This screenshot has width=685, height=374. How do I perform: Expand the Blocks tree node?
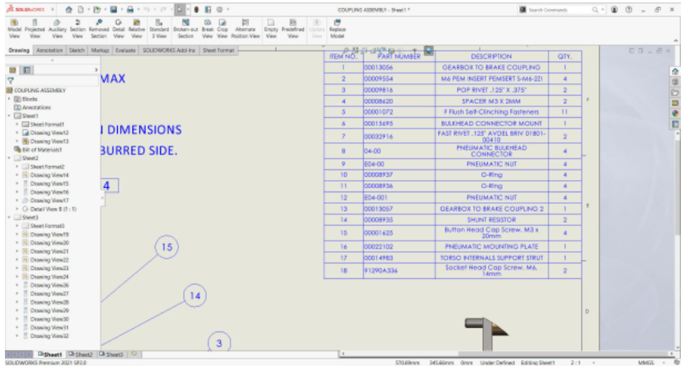tap(9, 99)
